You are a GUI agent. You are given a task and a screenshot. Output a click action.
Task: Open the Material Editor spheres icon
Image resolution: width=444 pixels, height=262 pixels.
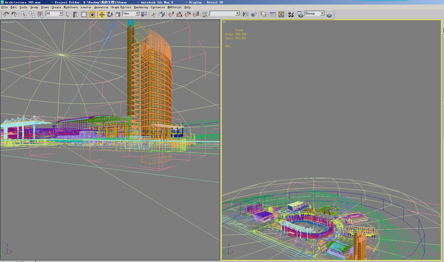click(x=291, y=14)
